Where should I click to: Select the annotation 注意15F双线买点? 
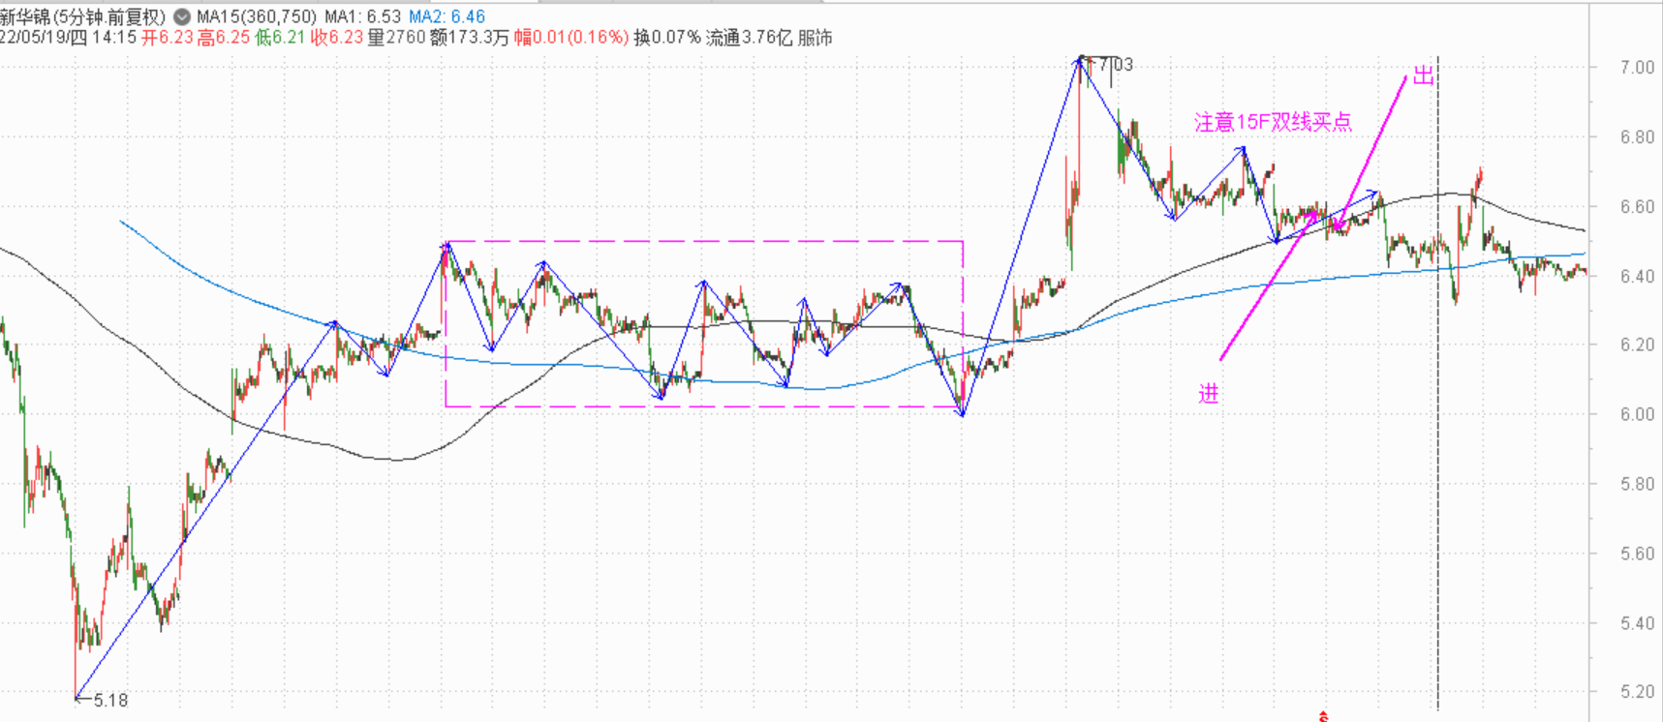pos(1273,122)
